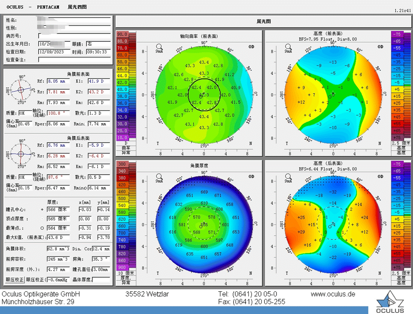Click the back axis field showing 87.6°
This screenshot has height=314, width=413.
(x=59, y=177)
